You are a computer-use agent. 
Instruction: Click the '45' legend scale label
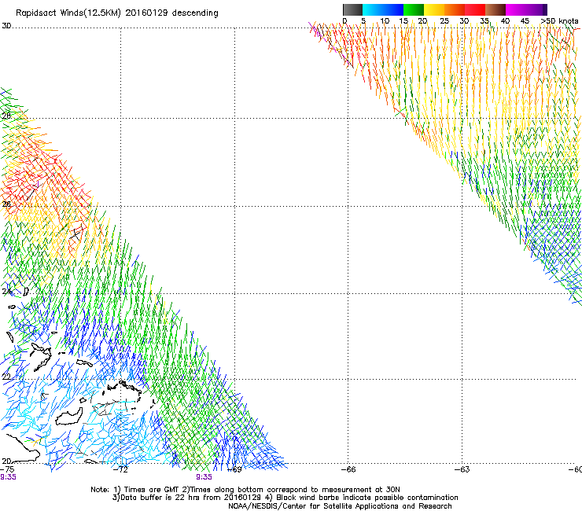[525, 21]
